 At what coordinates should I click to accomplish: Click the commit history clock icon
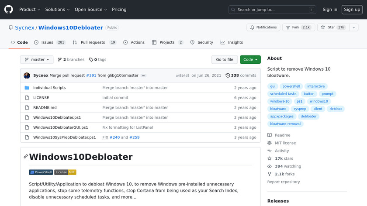point(228,76)
